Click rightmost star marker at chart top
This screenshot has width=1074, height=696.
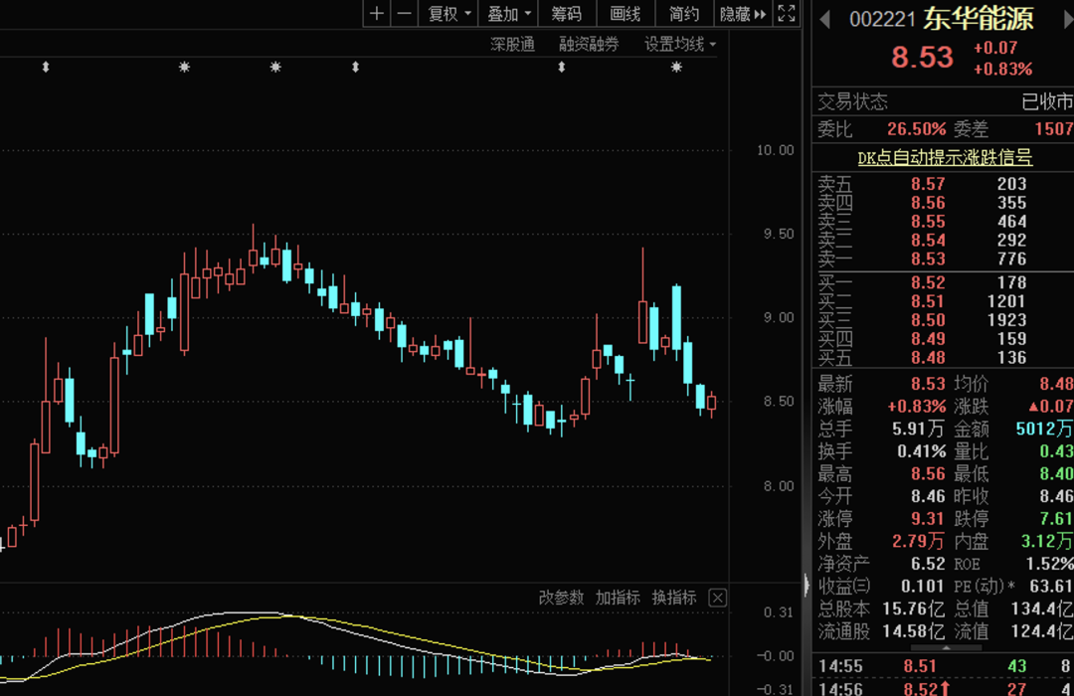(676, 68)
